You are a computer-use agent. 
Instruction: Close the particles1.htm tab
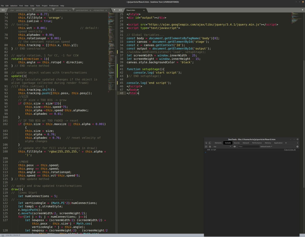click(x=30, y=10)
